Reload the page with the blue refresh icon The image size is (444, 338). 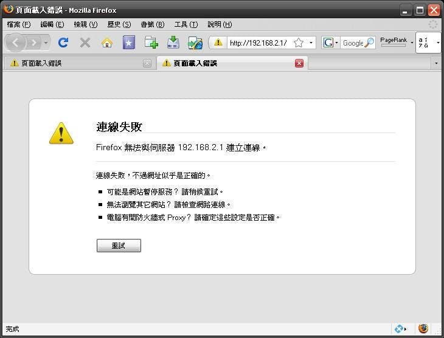[63, 43]
